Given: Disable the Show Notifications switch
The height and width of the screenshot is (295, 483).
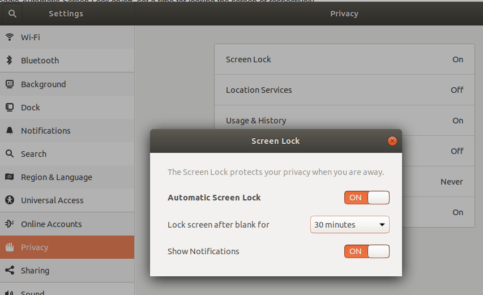Looking at the screenshot, I should pyautogui.click(x=366, y=251).
